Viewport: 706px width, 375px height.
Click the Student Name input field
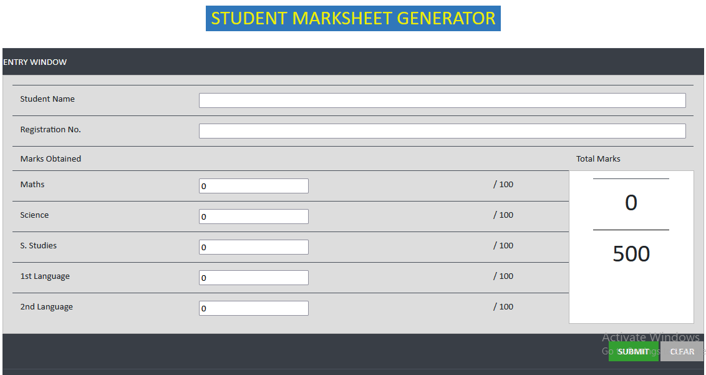pyautogui.click(x=442, y=100)
